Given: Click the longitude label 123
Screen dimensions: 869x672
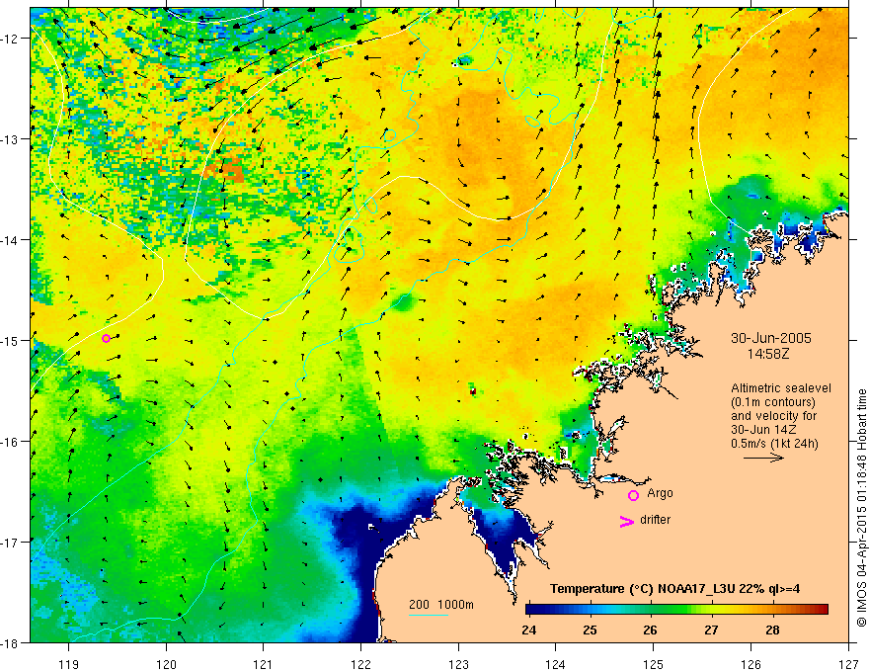Looking at the screenshot, I should (458, 664).
